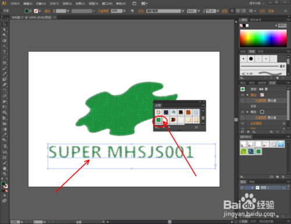Screen dimensions: 291x224
Task: Toggle visibility eye of the stroke appearance row
Action: (243, 95)
